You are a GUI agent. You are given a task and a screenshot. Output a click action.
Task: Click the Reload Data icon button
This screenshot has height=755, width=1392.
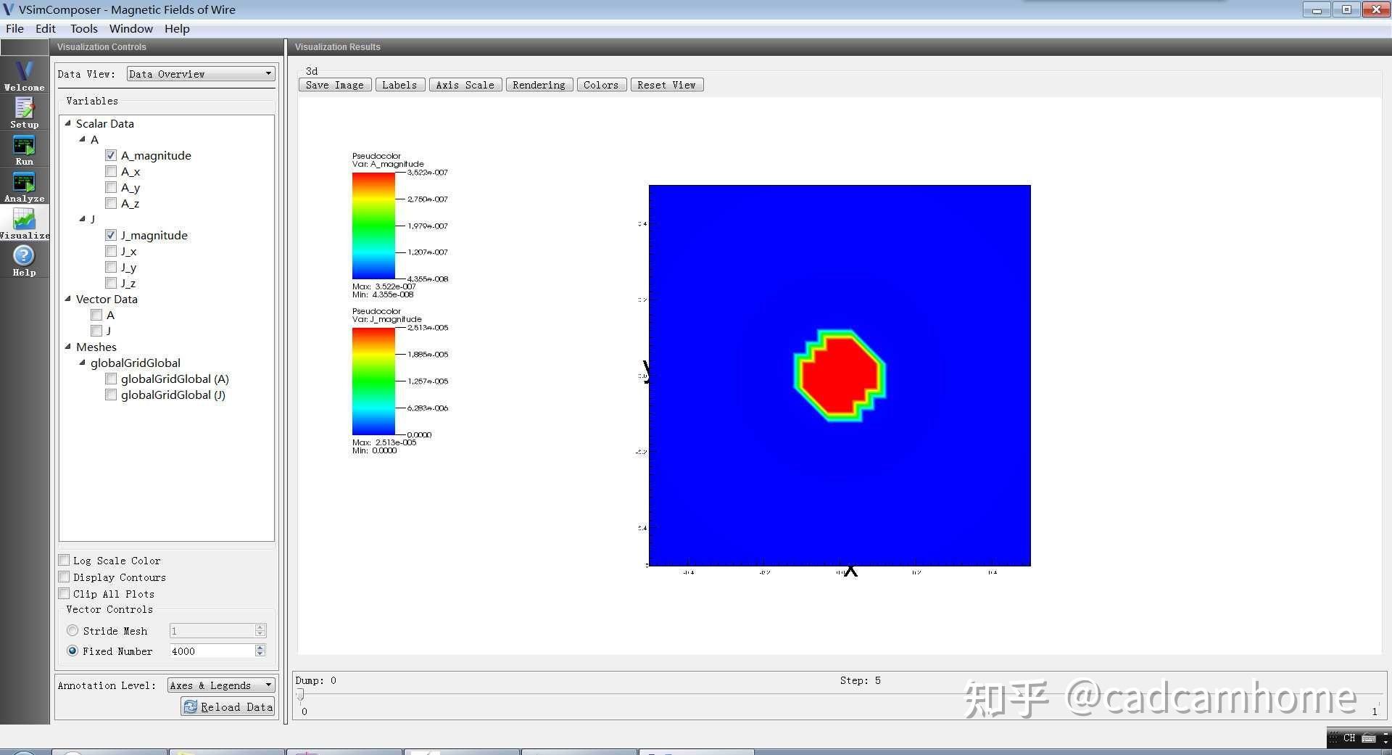tap(190, 706)
